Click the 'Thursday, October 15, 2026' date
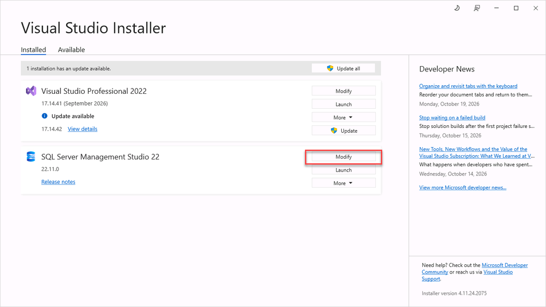546x307 pixels. [450, 135]
